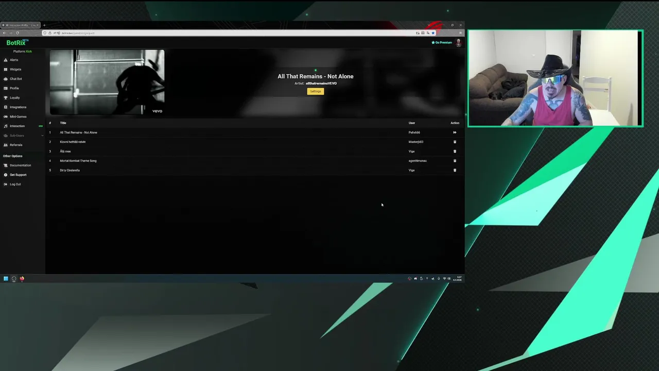Click the row 'Dirty Cinderella'

tap(255, 170)
